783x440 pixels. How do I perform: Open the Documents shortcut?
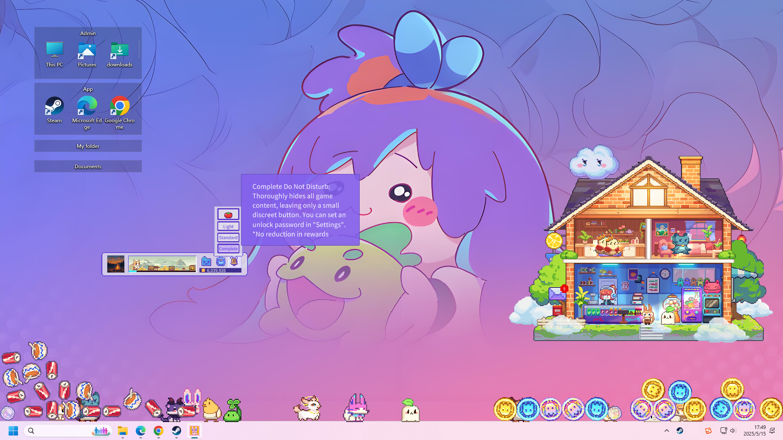pyautogui.click(x=88, y=166)
